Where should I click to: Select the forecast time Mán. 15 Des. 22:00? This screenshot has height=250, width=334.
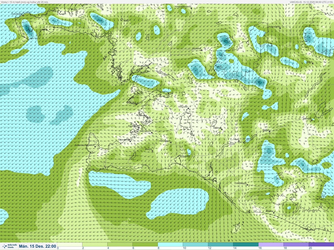coord(38,246)
